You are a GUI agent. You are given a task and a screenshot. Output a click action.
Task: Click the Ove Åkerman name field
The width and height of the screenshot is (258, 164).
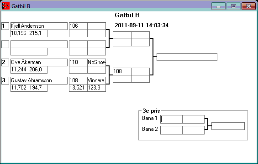[x=39, y=62]
